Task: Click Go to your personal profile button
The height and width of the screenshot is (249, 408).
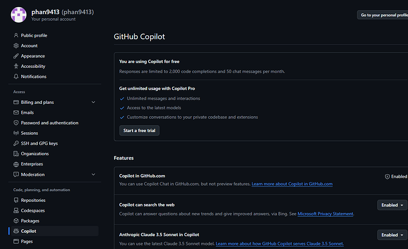Action: click(x=382, y=15)
